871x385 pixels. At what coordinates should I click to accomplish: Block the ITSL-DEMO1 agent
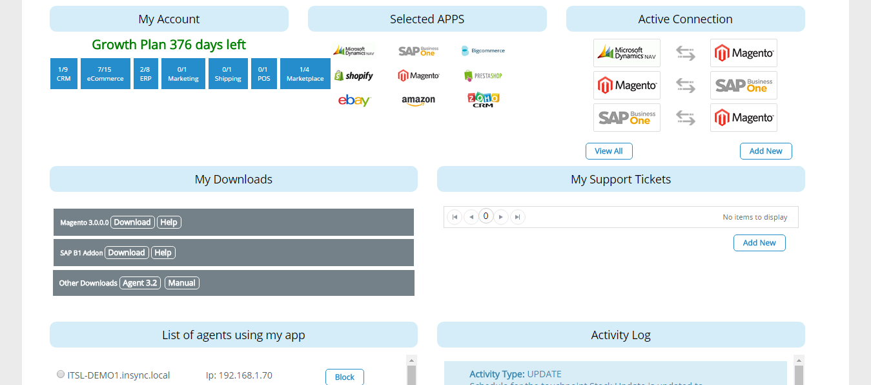[x=345, y=377]
